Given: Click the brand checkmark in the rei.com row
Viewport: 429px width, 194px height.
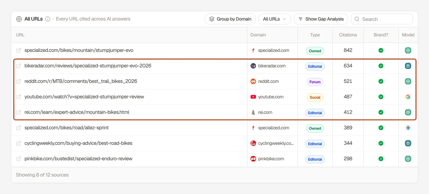Looking at the screenshot, I should tap(381, 112).
